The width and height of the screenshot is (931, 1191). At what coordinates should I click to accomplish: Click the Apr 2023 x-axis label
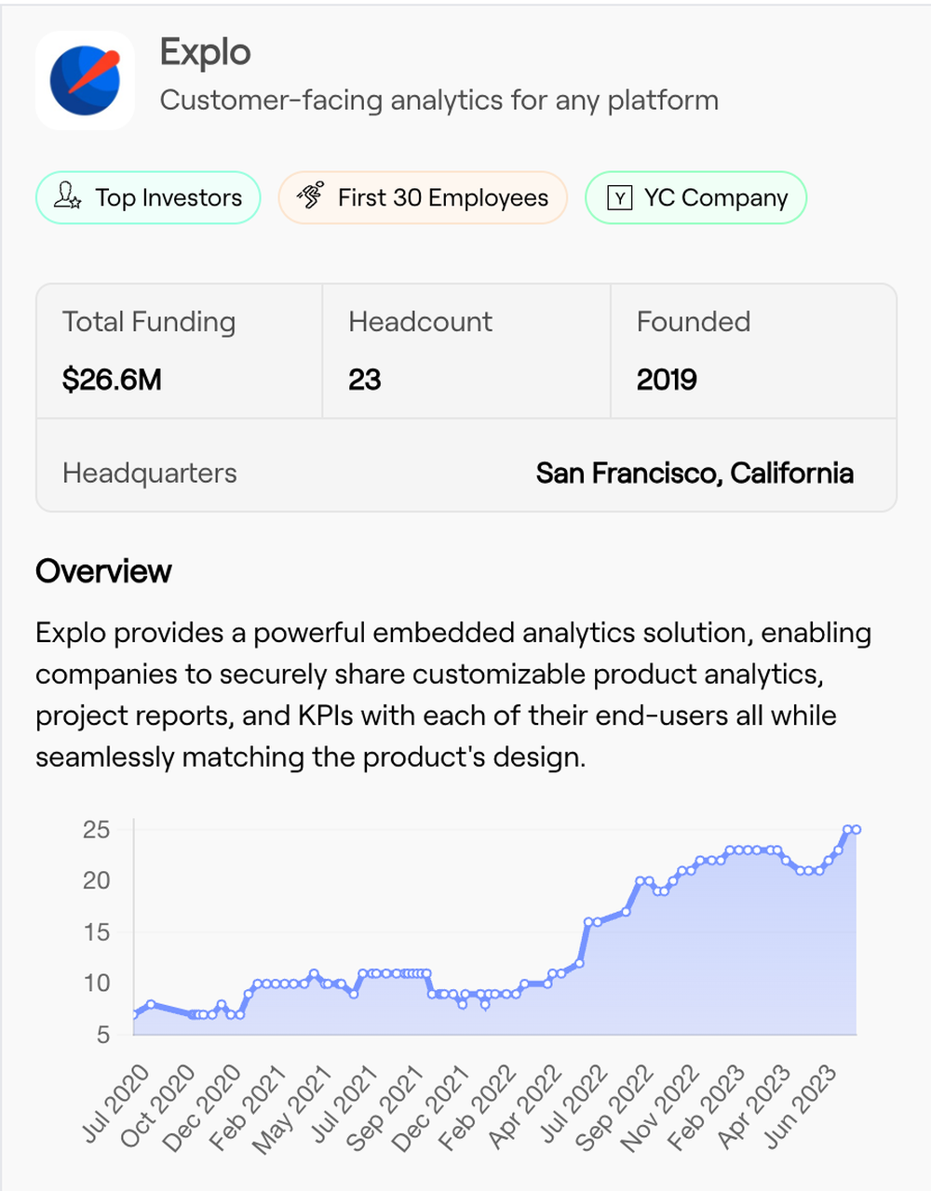point(752,1105)
